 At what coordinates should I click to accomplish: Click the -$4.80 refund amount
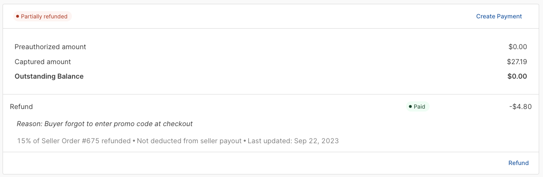click(x=520, y=106)
